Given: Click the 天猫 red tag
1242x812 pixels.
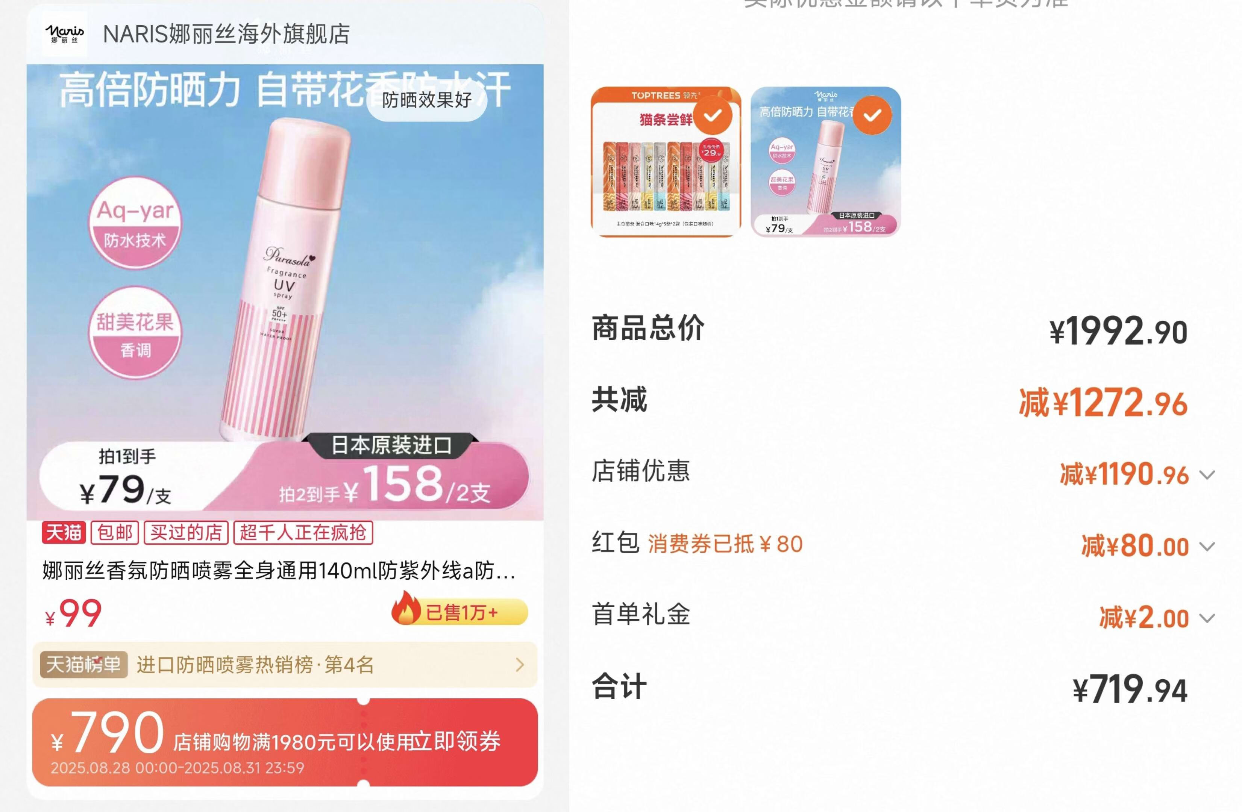Looking at the screenshot, I should coord(64,533).
